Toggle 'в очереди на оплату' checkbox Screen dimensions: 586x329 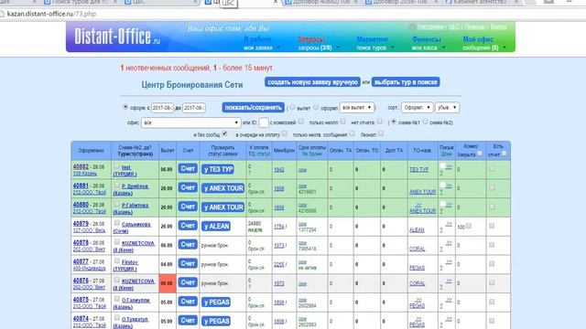pos(285,133)
